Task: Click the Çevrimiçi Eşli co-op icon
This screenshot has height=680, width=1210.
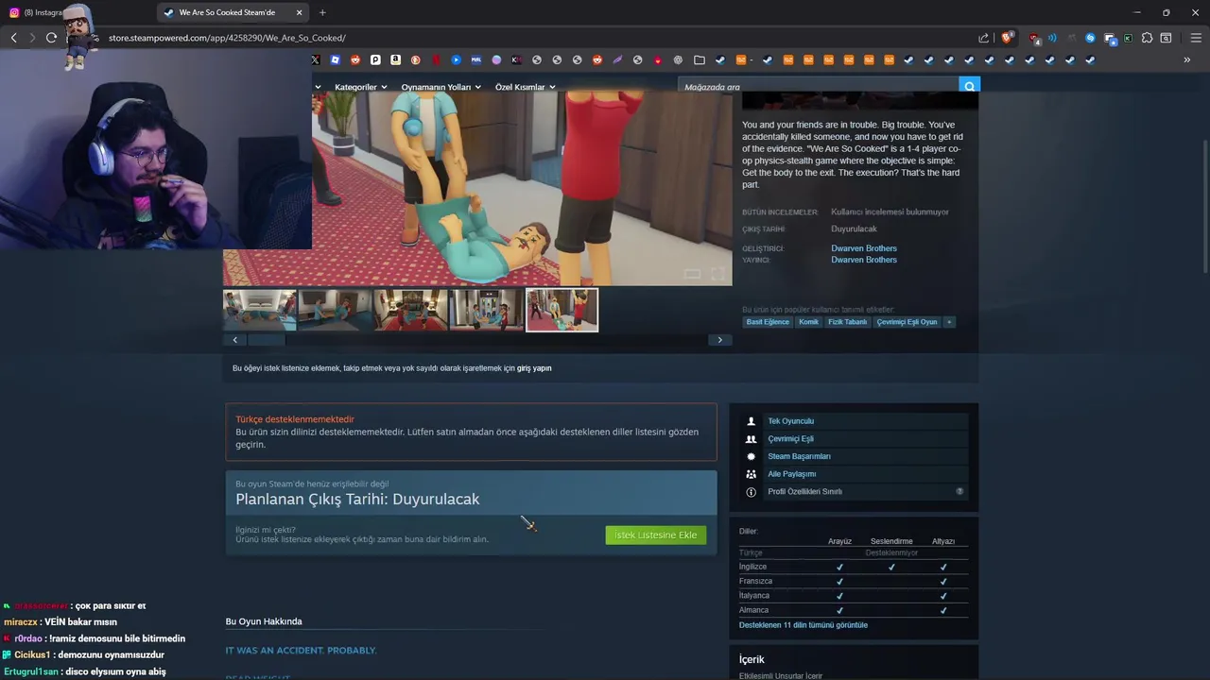Action: pyautogui.click(x=752, y=438)
